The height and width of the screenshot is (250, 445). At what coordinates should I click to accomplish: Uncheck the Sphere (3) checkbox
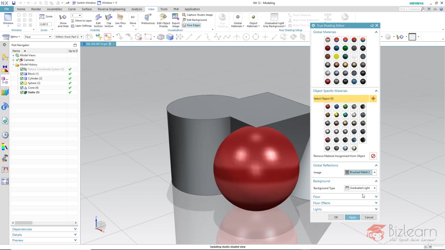(22, 83)
